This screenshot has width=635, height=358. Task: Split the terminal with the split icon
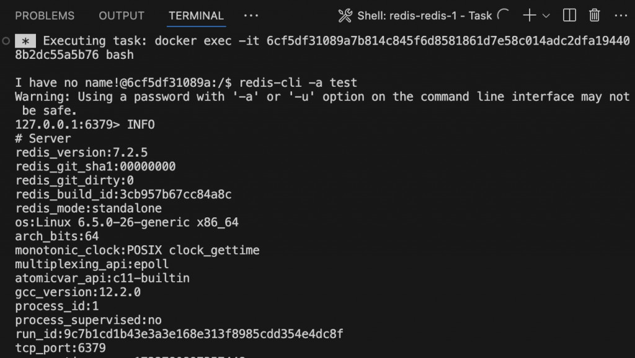pos(569,15)
